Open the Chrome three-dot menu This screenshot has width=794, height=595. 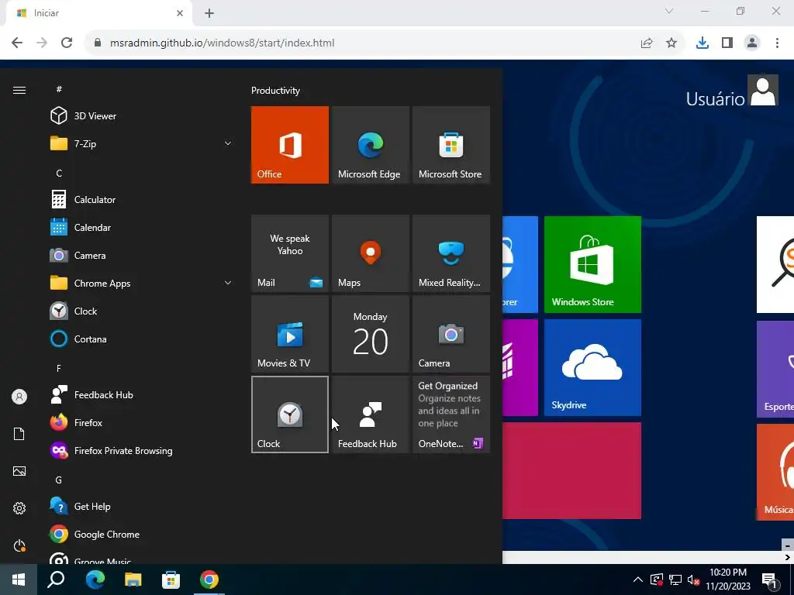click(x=777, y=43)
